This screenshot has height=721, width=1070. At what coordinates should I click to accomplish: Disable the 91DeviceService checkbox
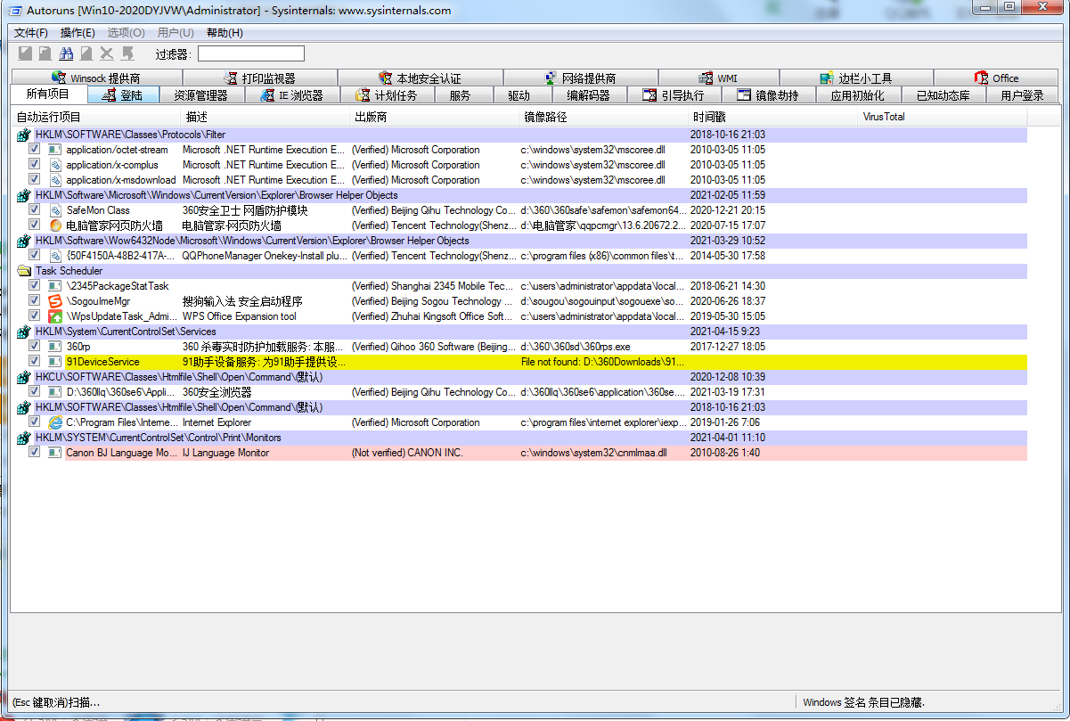point(34,362)
